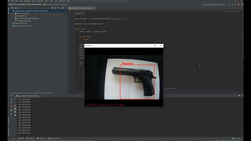Click the Debug button in top toolbar
This screenshot has width=251, height=141.
click(232, 5)
